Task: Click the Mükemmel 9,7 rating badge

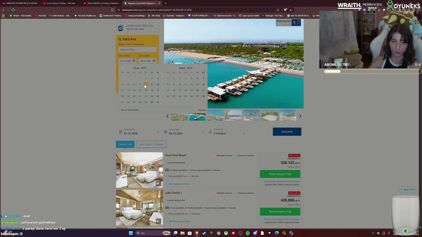Action: [x=288, y=22]
